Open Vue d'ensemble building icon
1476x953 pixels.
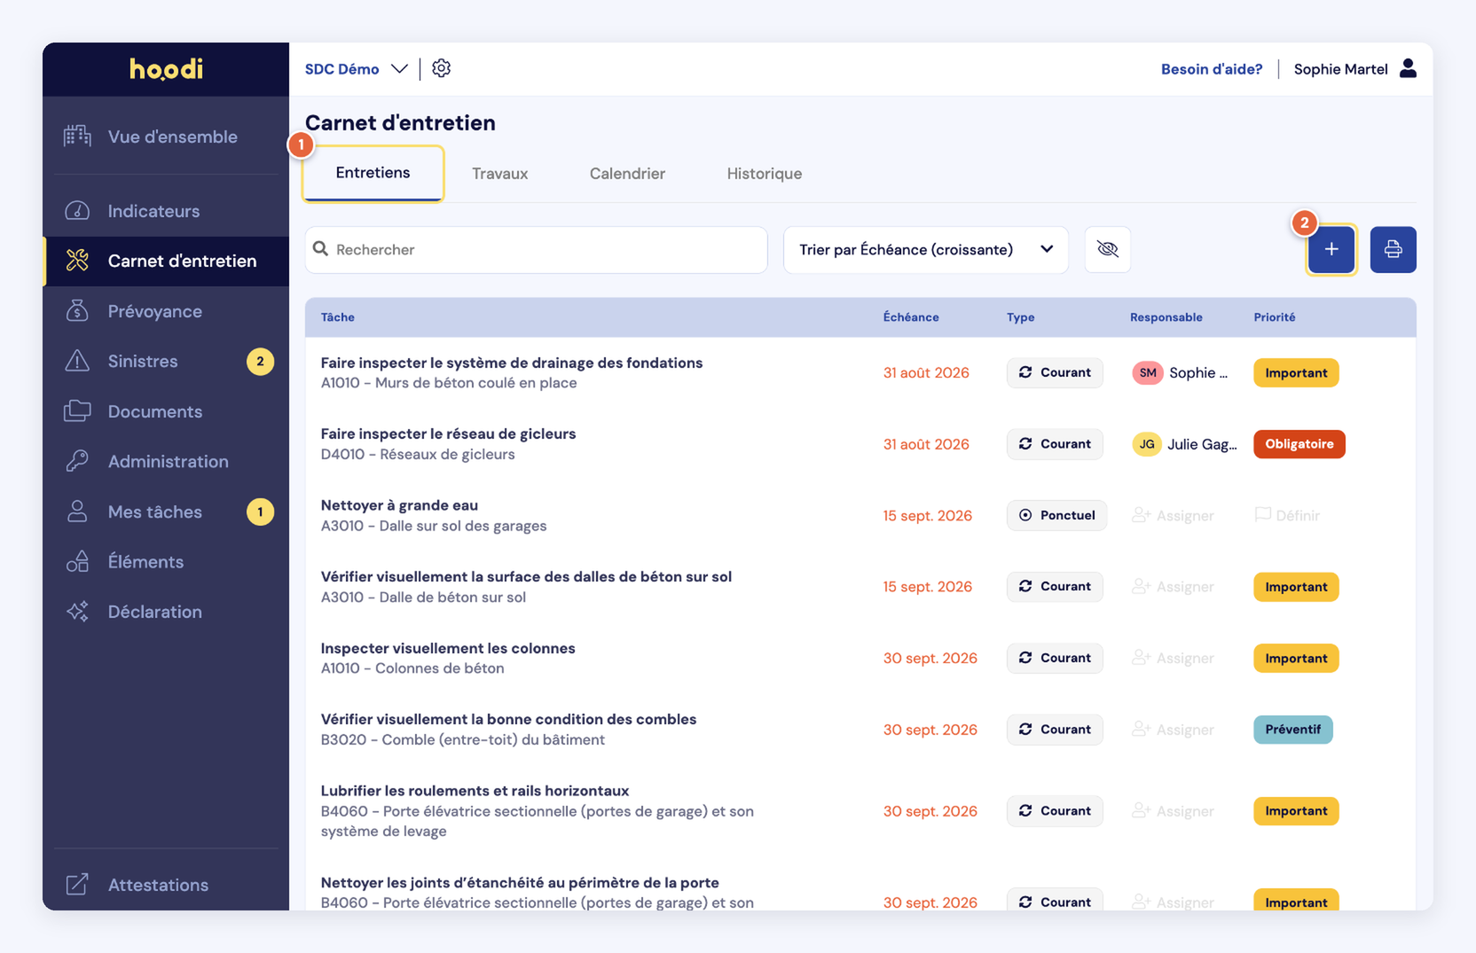coord(77,137)
